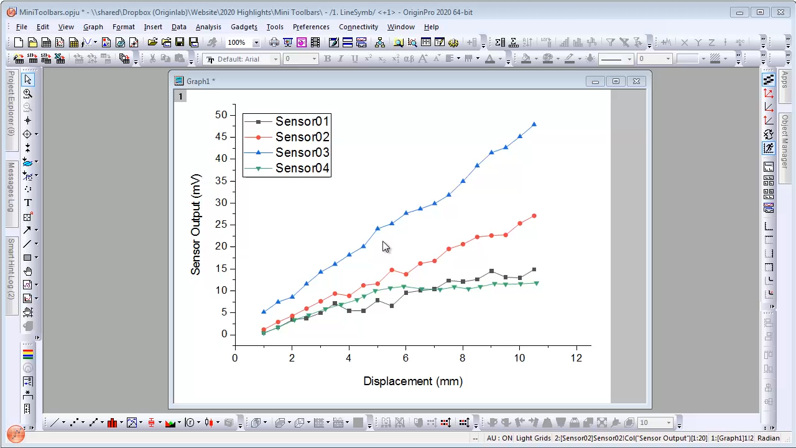The width and height of the screenshot is (796, 448).
Task: Pick the Pan hand tool
Action: pyautogui.click(x=27, y=271)
